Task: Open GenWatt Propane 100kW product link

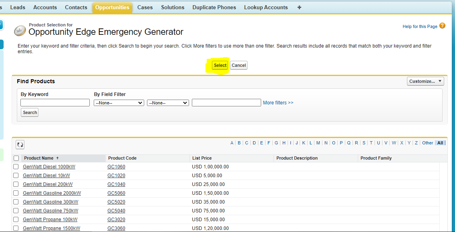Action: (50, 220)
